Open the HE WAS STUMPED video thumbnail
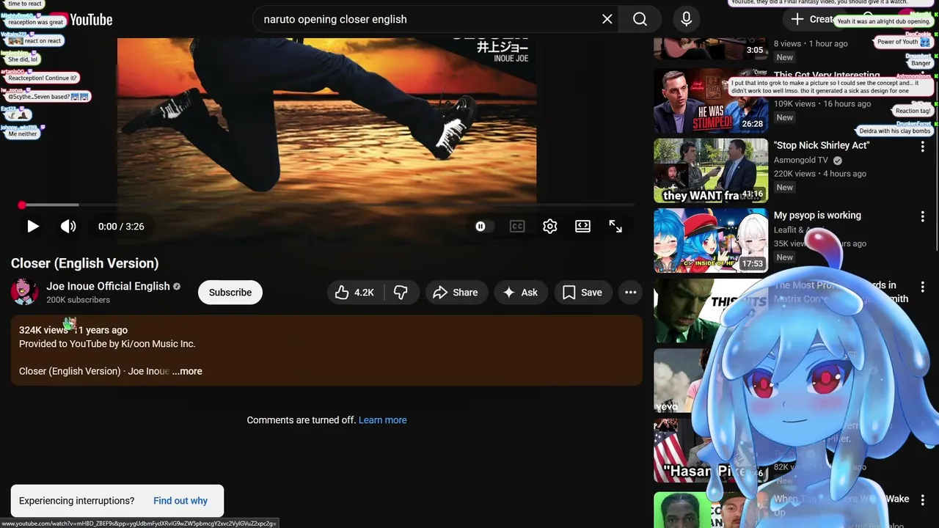The width and height of the screenshot is (939, 528). pyautogui.click(x=711, y=101)
